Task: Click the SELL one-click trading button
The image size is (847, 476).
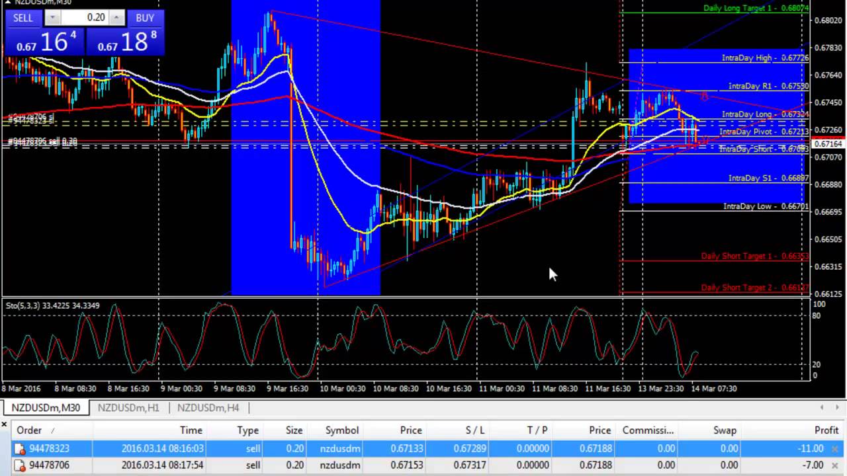Action: pyautogui.click(x=23, y=18)
